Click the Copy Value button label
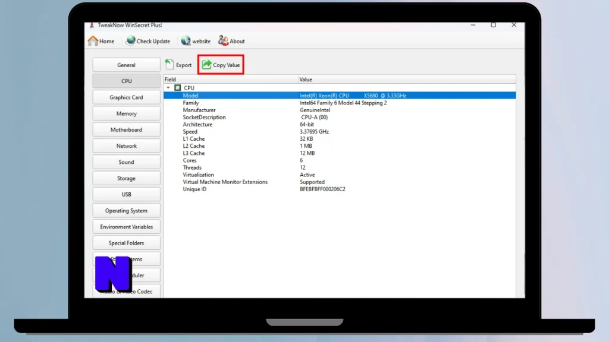The image size is (609, 342). pos(227,65)
